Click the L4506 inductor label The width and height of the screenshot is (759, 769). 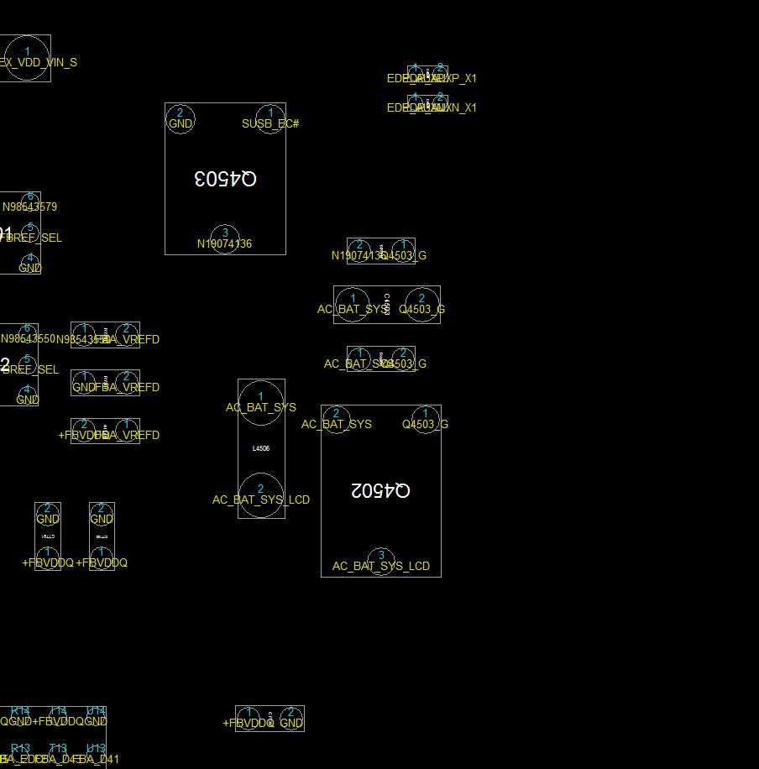(261, 448)
